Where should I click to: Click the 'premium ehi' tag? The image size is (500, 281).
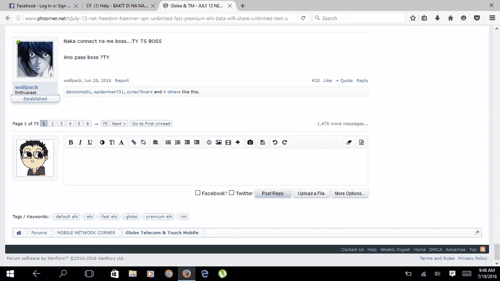pyautogui.click(x=158, y=216)
